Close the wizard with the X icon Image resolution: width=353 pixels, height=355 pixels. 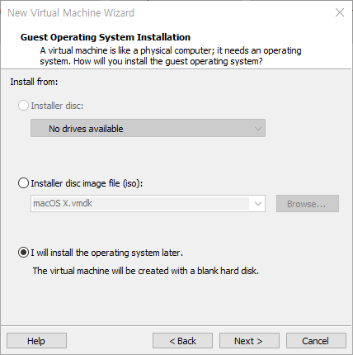coord(340,12)
